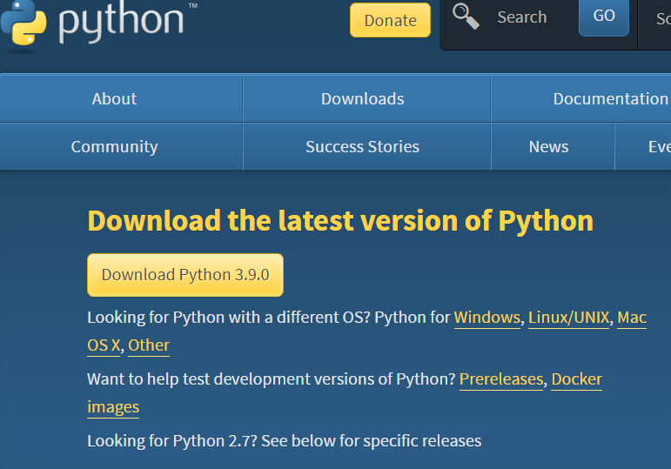Open the News menu
The height and width of the screenshot is (469, 671).
point(553,147)
